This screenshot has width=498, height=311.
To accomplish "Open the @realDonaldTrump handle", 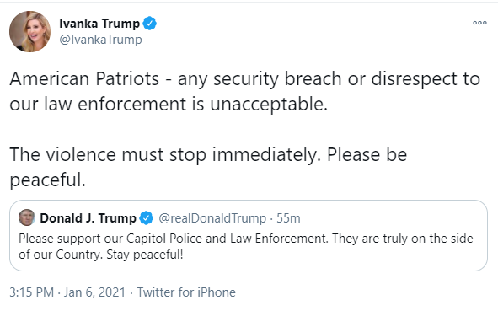I will (x=212, y=218).
